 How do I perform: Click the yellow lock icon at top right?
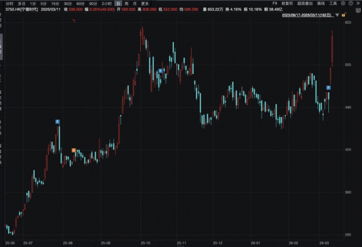344,15
